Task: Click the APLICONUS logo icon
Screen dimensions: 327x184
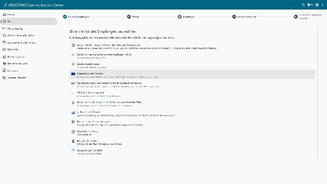Action: point(5,5)
